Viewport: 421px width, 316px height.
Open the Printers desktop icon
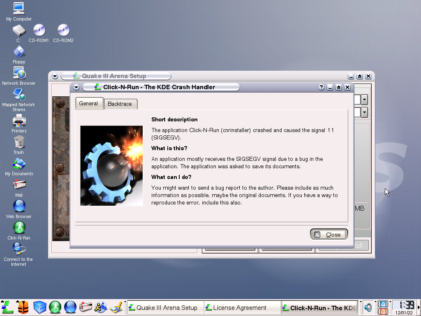coord(19,121)
